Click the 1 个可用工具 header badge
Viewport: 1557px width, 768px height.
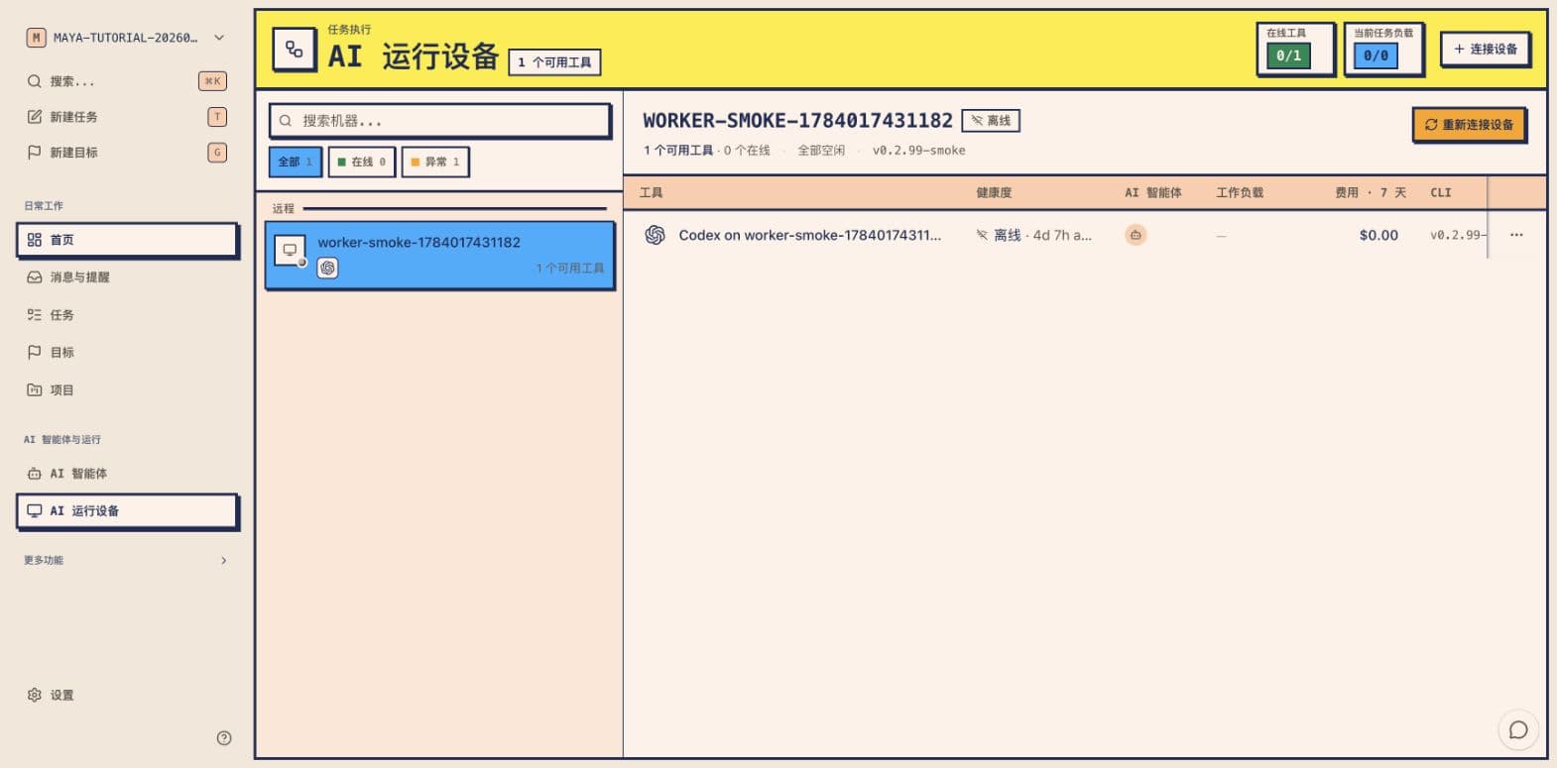[x=554, y=62]
